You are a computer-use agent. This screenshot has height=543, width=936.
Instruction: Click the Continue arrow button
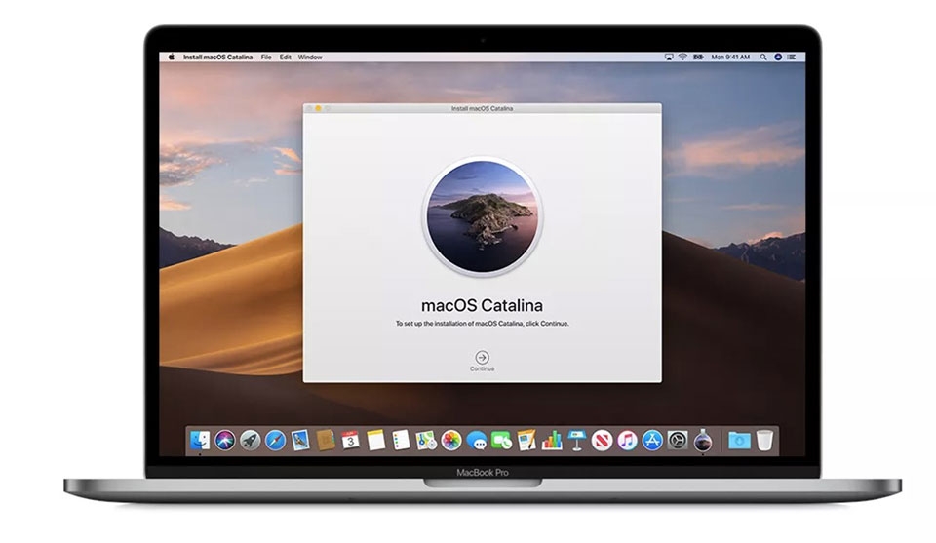(x=482, y=357)
